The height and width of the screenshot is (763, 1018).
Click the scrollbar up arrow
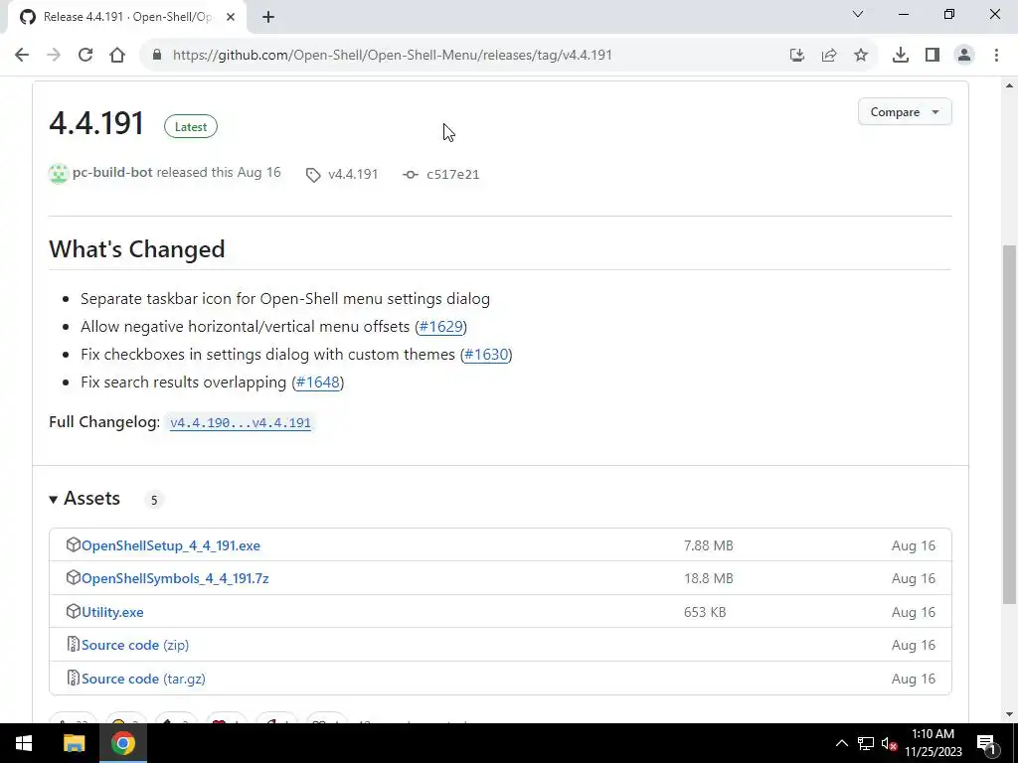coord(1010,85)
